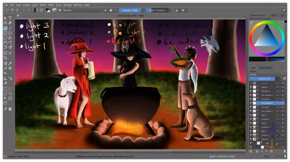Open the Layer menu

[35, 5]
